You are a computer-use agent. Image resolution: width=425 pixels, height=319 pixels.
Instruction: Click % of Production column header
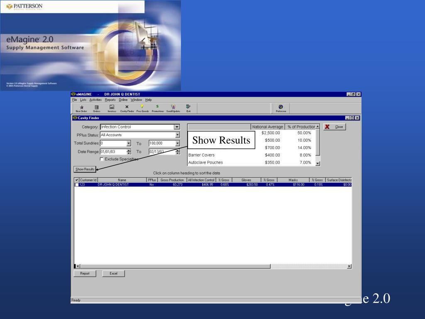pos(300,127)
